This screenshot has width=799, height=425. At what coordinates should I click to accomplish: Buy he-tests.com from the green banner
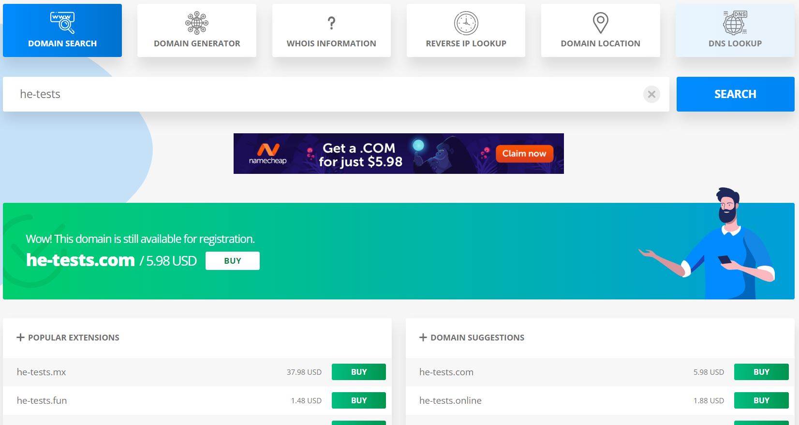tap(232, 261)
